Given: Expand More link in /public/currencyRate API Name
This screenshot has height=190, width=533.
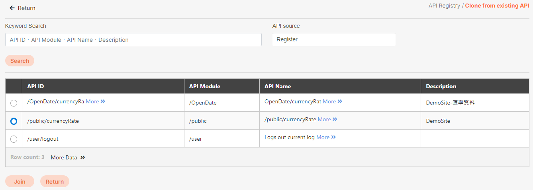Looking at the screenshot, I should [x=324, y=119].
